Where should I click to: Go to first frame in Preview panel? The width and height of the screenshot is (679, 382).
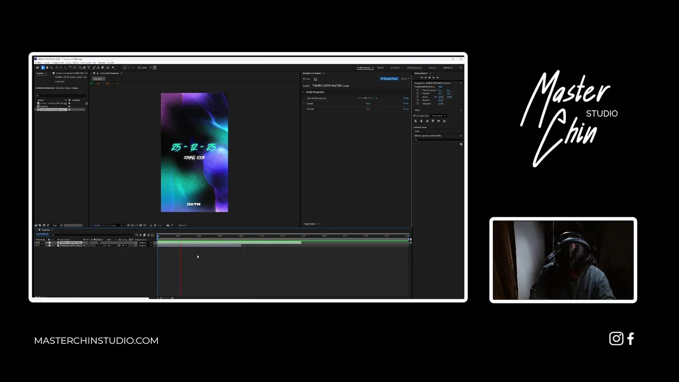[x=422, y=77]
